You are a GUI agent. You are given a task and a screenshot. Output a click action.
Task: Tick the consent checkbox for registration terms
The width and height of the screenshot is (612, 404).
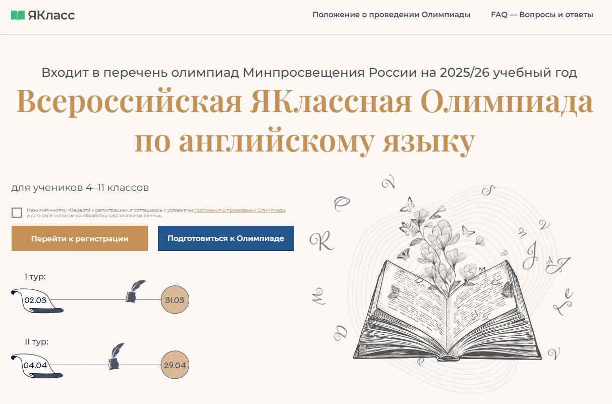tap(17, 213)
